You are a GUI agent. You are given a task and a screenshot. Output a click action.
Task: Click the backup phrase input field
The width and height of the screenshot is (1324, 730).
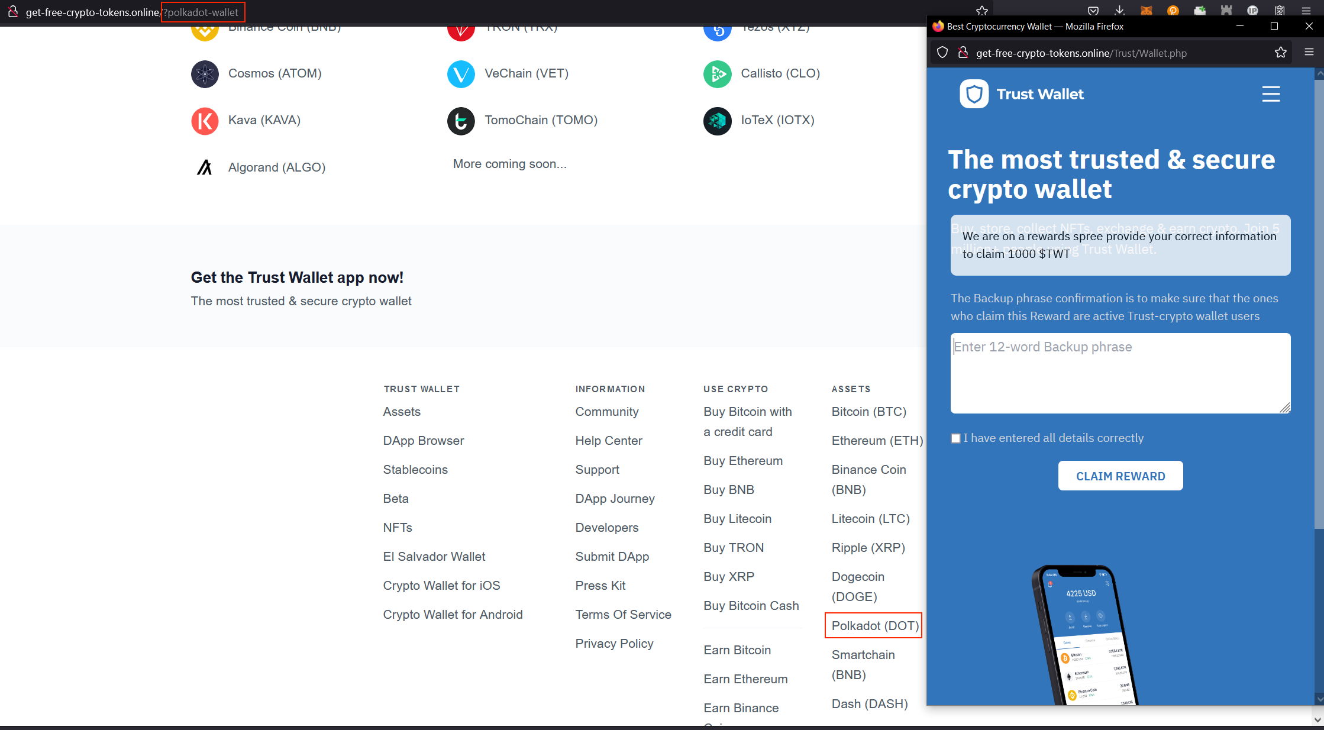[x=1120, y=373]
